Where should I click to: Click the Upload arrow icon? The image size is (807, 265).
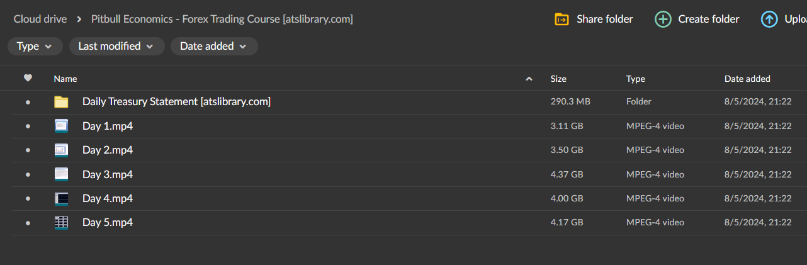(x=769, y=20)
